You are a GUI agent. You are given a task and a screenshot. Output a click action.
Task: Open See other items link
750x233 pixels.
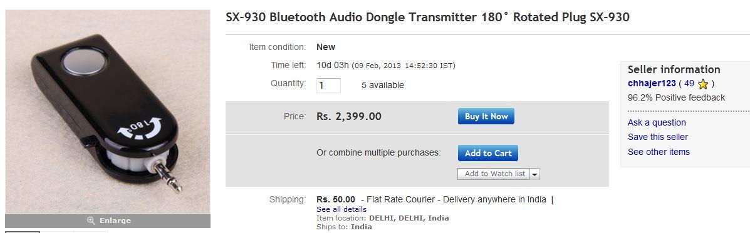(x=659, y=152)
